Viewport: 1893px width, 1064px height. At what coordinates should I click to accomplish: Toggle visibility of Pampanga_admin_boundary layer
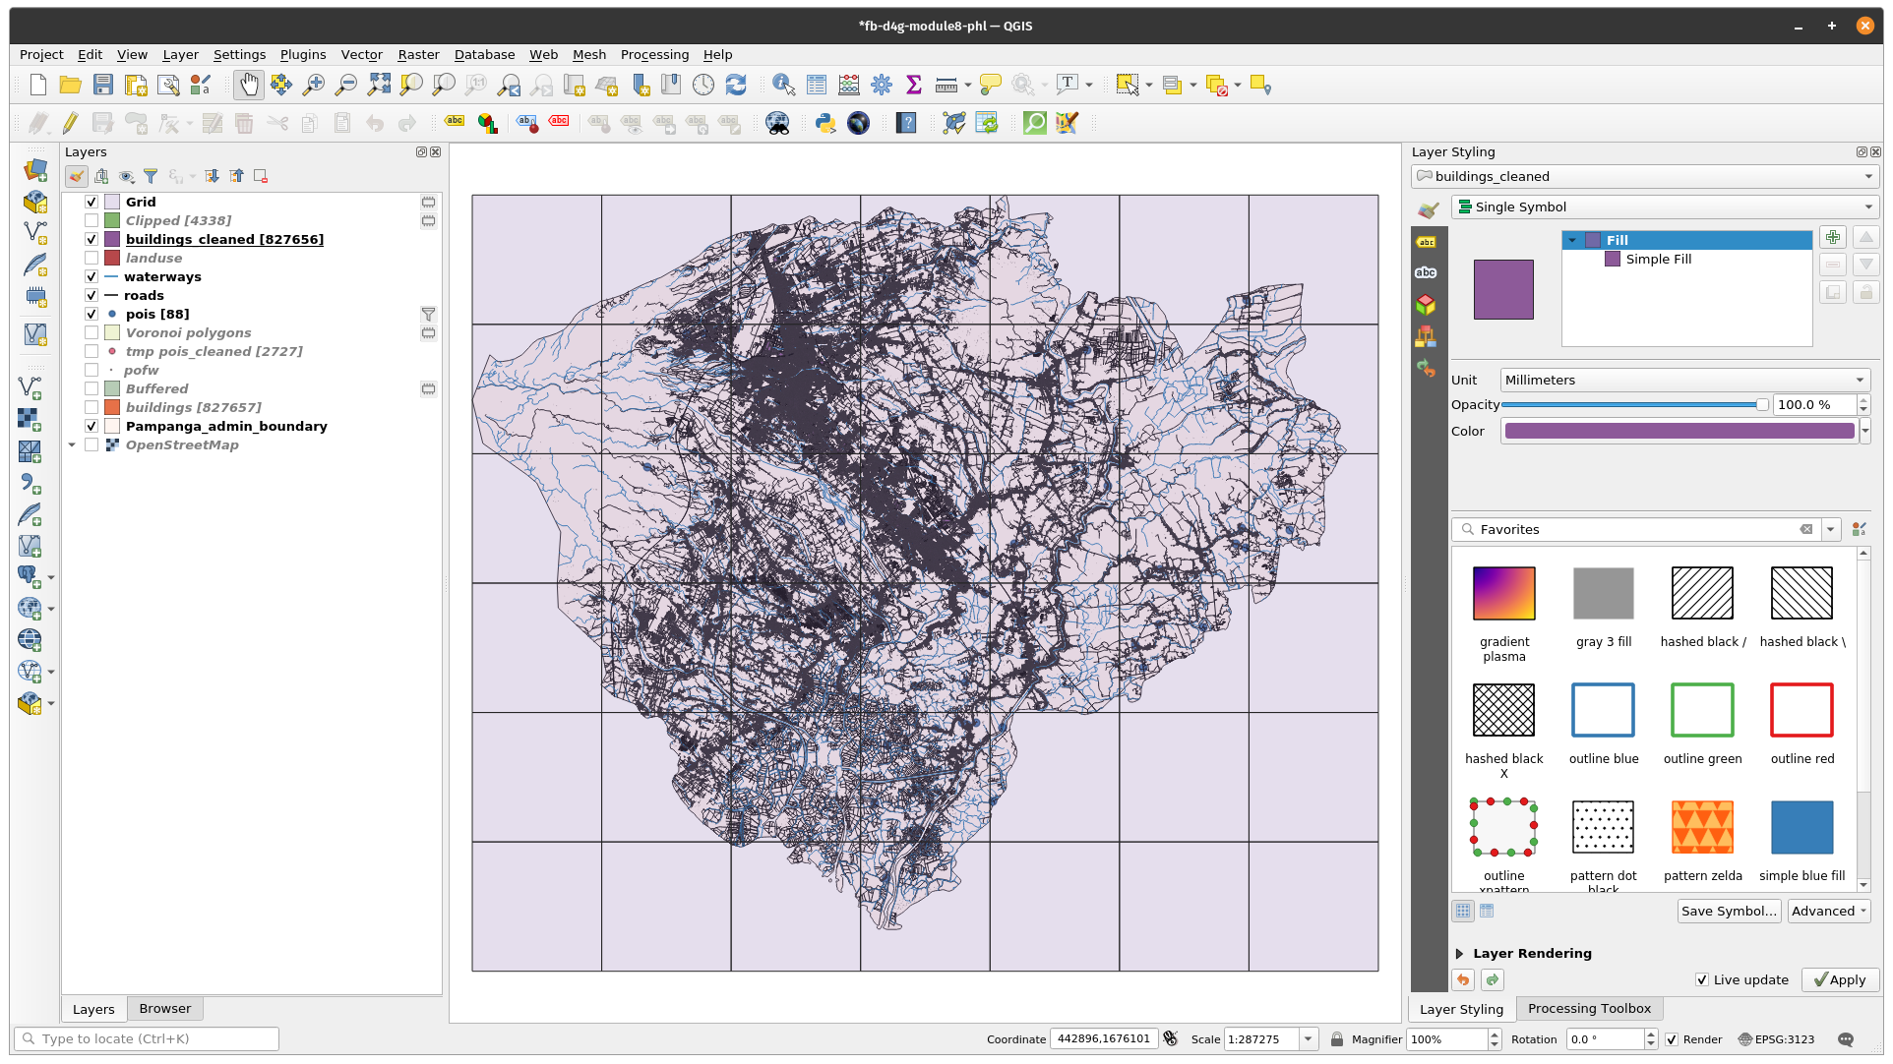(x=89, y=426)
